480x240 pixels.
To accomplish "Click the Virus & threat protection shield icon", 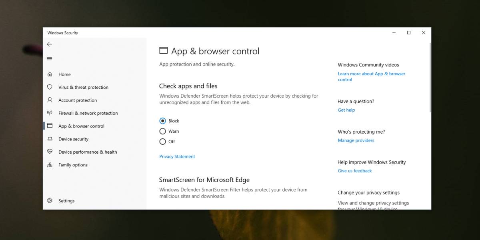I will [x=50, y=87].
